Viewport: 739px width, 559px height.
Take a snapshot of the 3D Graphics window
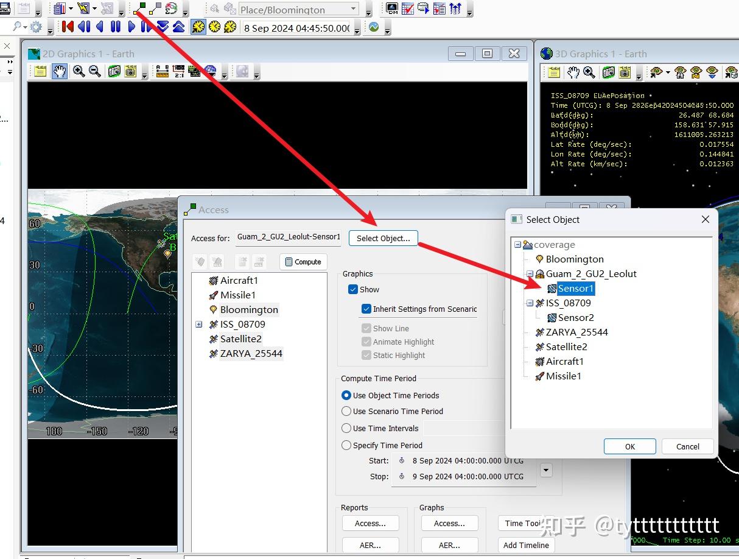[609, 72]
